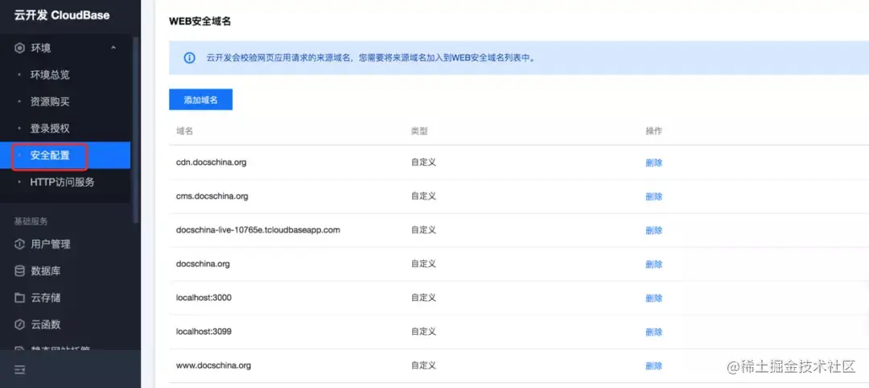The width and height of the screenshot is (869, 388).
Task: Click 自定义 in the cdn.docschina.org row
Action: tap(423, 163)
